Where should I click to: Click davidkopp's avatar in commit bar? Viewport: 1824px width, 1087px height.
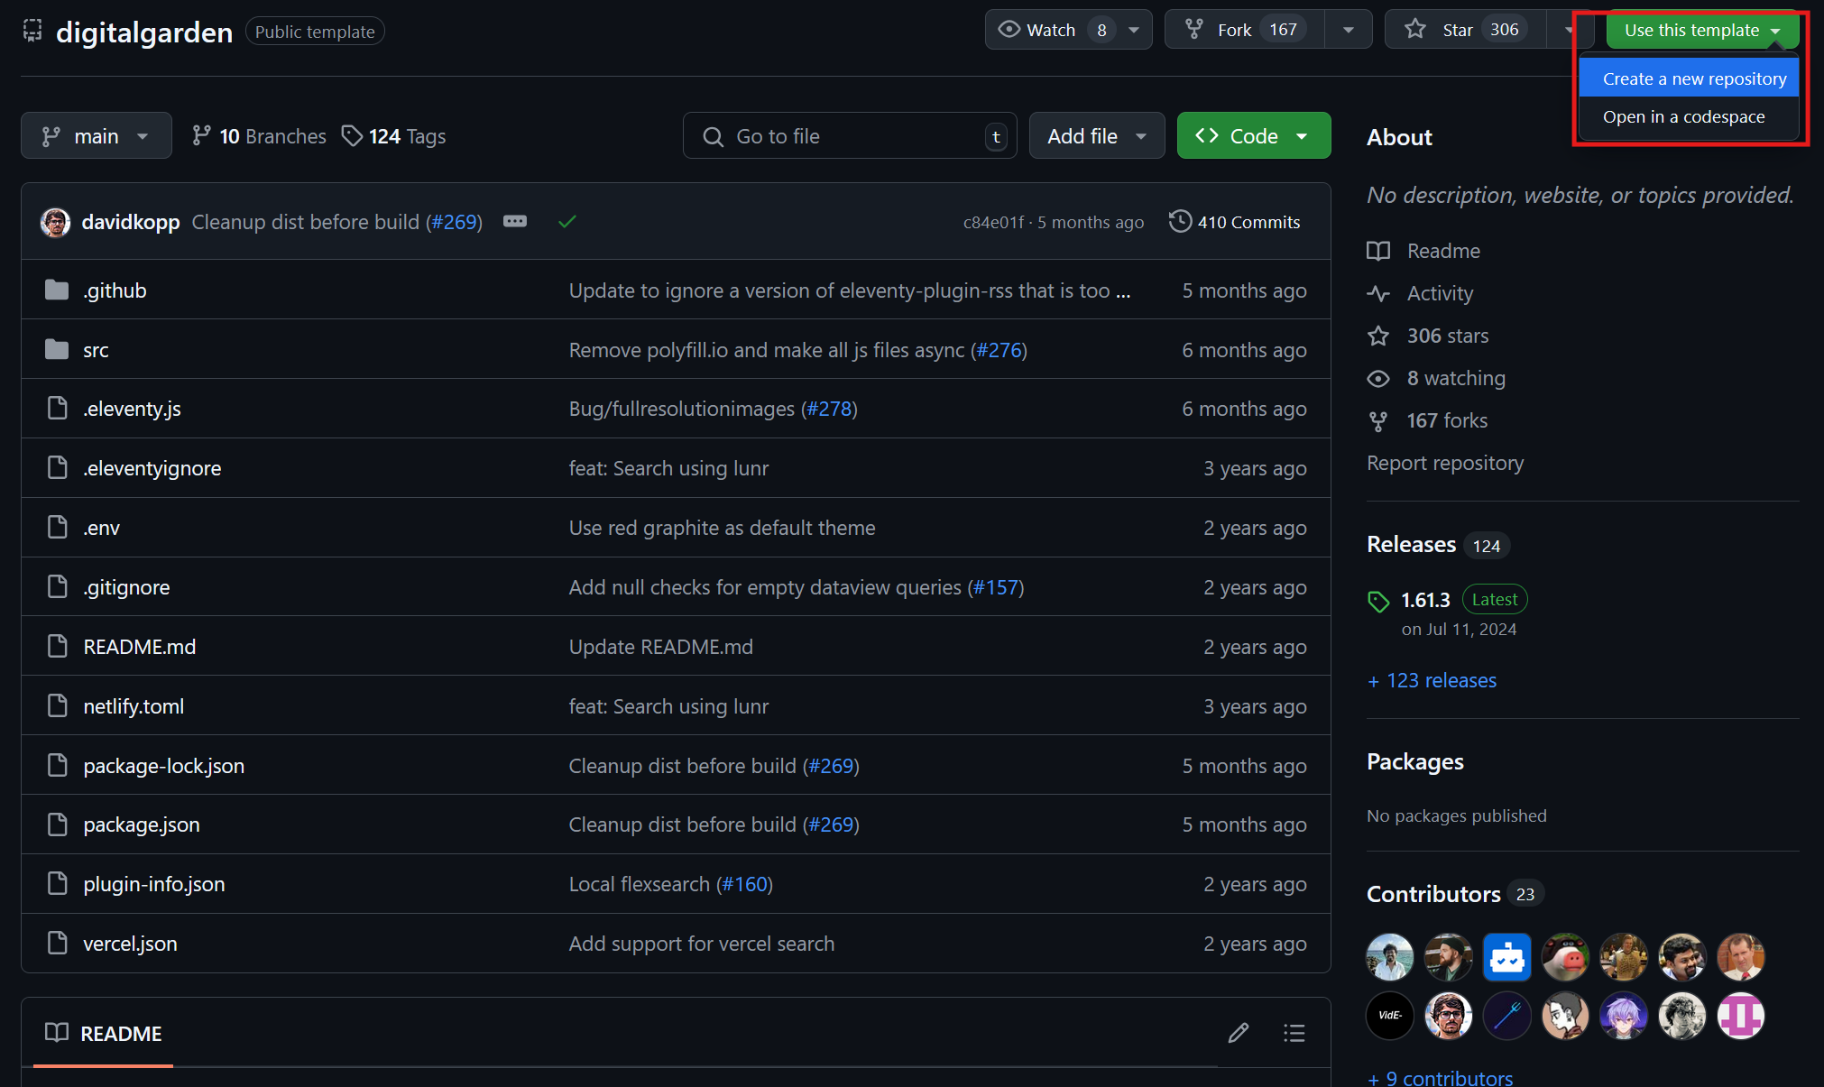click(56, 222)
